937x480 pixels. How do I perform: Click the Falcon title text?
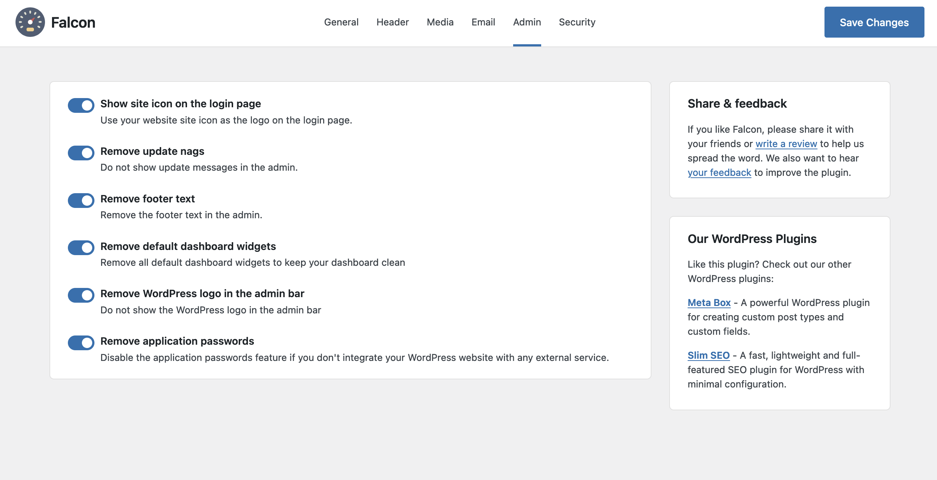tap(73, 22)
